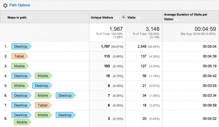Image resolution: width=219 pixels, height=127 pixels.
Task: Click the Steps in path column header
Action: pyautogui.click(x=17, y=17)
